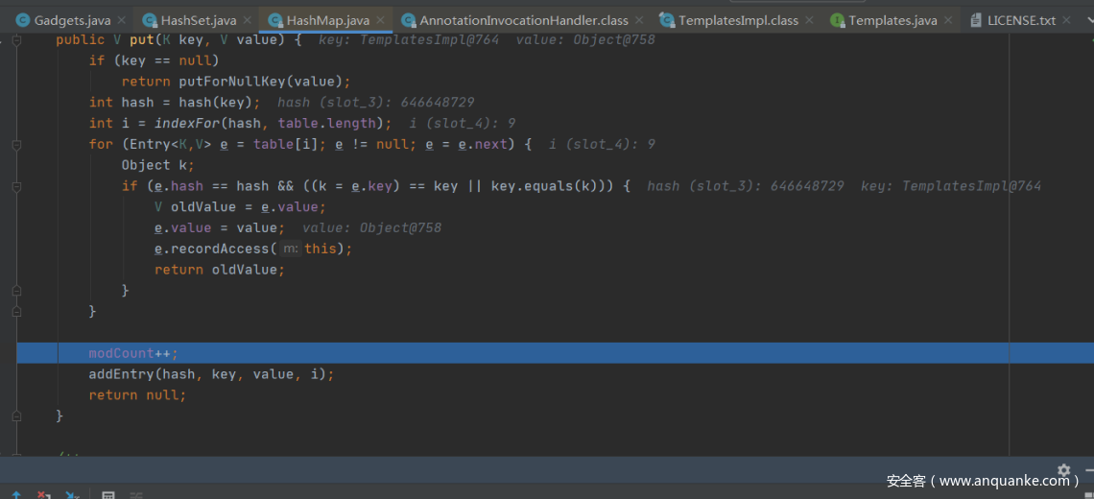
Task: Close the HashMap.java tab
Action: (x=380, y=20)
